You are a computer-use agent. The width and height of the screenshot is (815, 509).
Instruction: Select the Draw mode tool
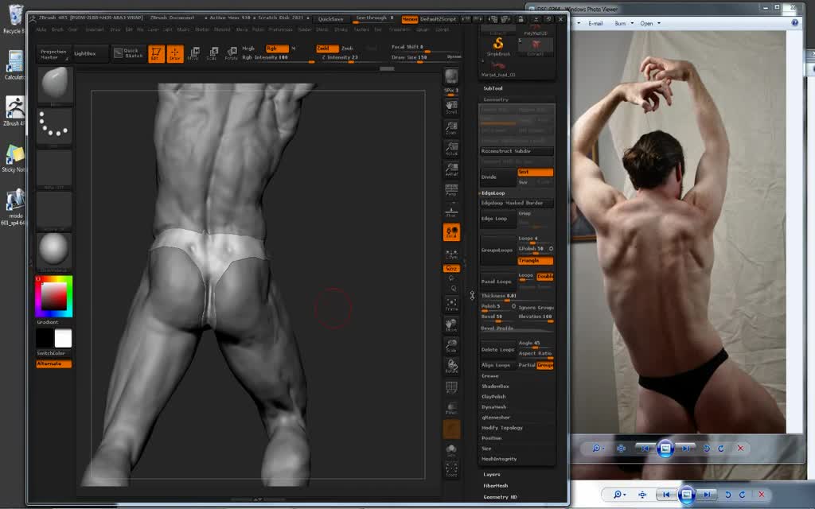(174, 53)
